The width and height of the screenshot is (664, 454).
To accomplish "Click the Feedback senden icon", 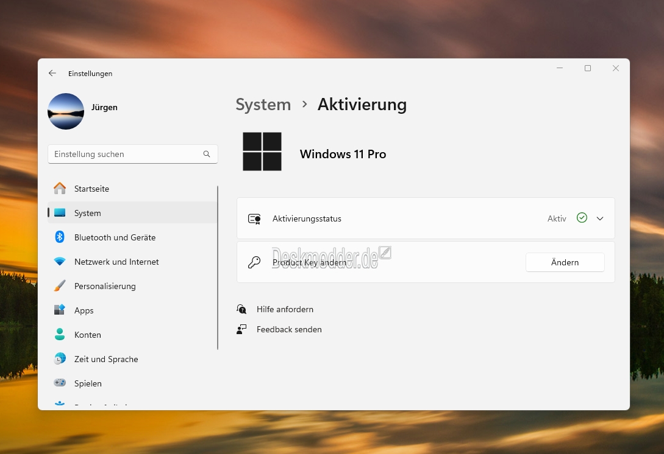I will point(241,329).
